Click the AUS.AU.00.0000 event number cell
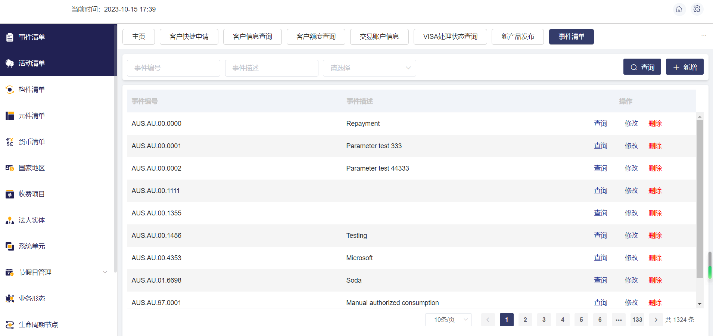Screen dimensions: 713x336 (156, 124)
